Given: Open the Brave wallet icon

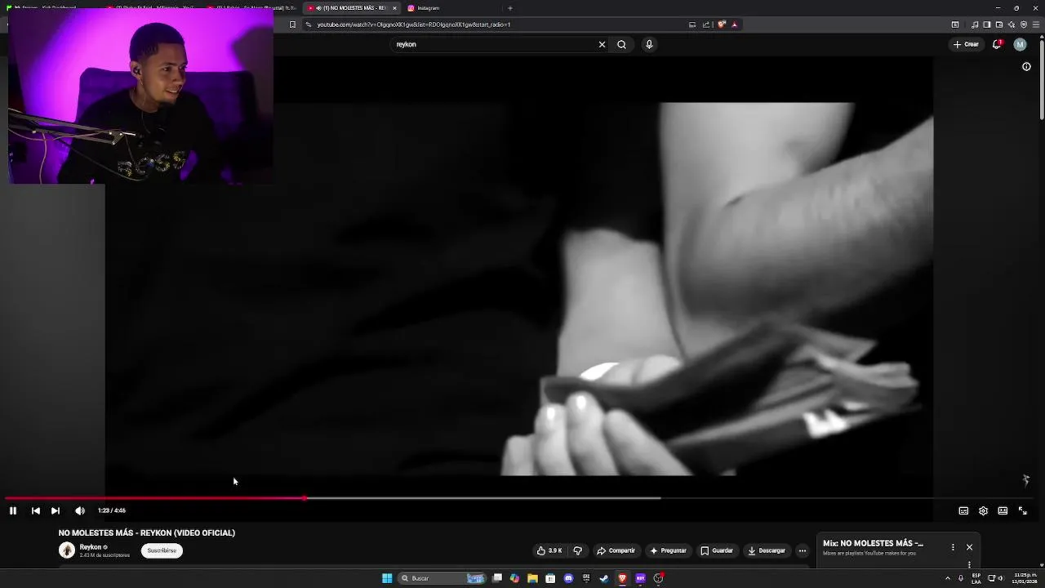Looking at the screenshot, I should [x=999, y=24].
